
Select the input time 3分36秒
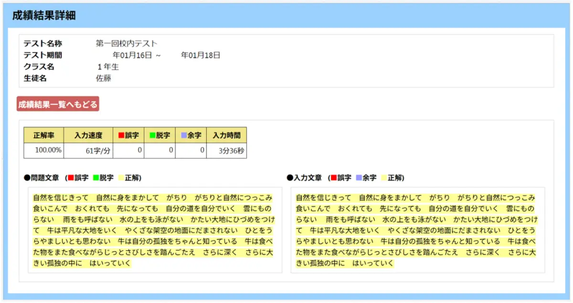(x=231, y=150)
